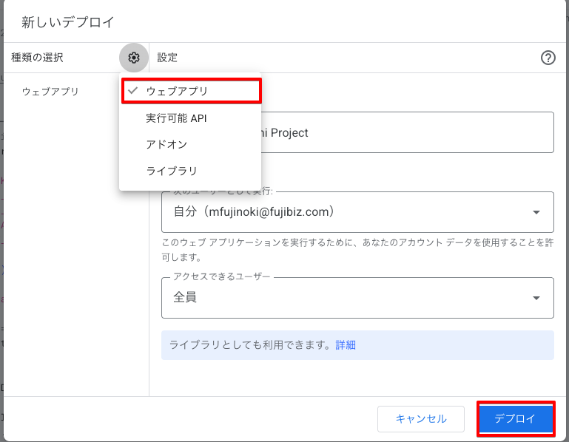Screen dimensions: 569x442
Task: Pick アドオン from the deploy type list
Action: click(190, 144)
